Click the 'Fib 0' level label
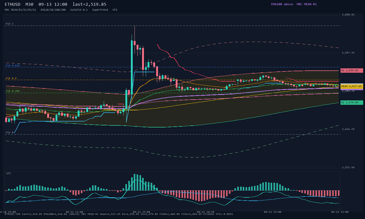365x219 pixels. [x=10, y=132]
